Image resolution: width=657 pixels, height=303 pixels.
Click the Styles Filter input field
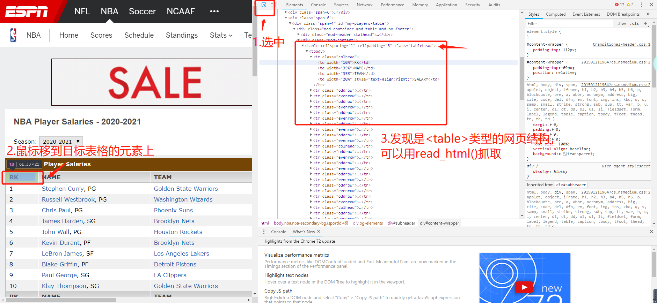click(569, 23)
